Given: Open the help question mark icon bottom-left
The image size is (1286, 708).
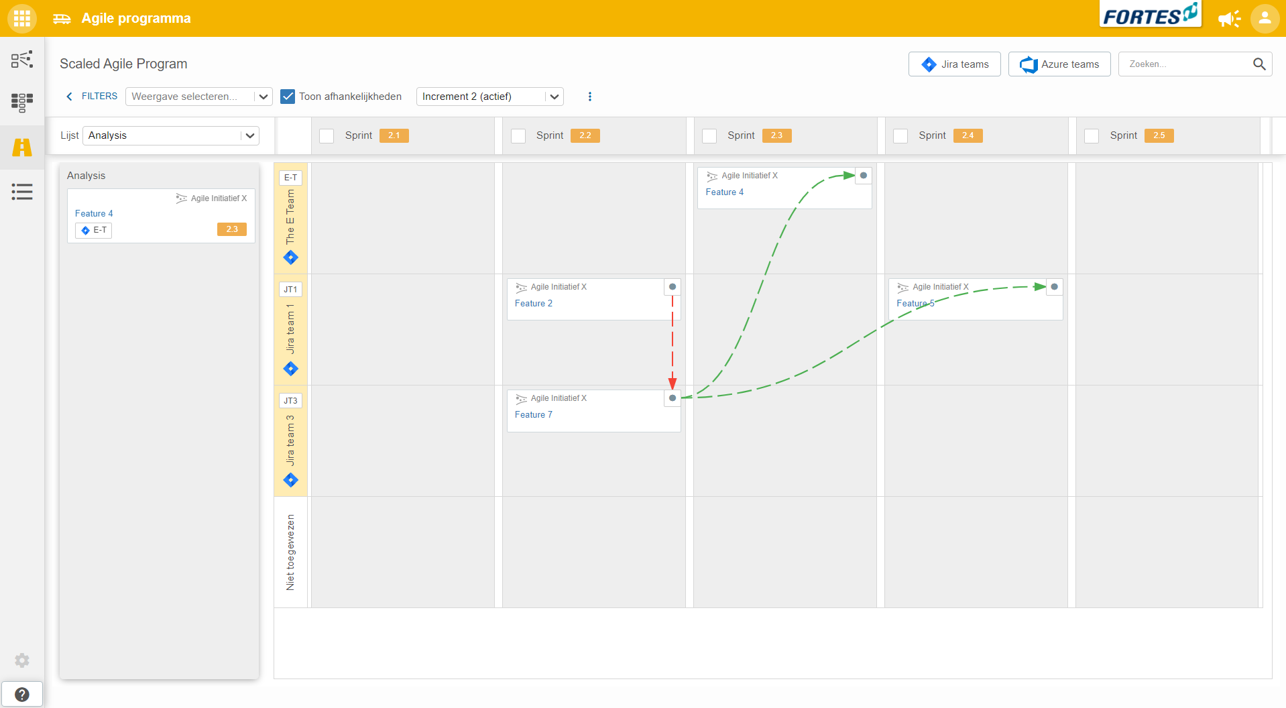Looking at the screenshot, I should pyautogui.click(x=22, y=693).
